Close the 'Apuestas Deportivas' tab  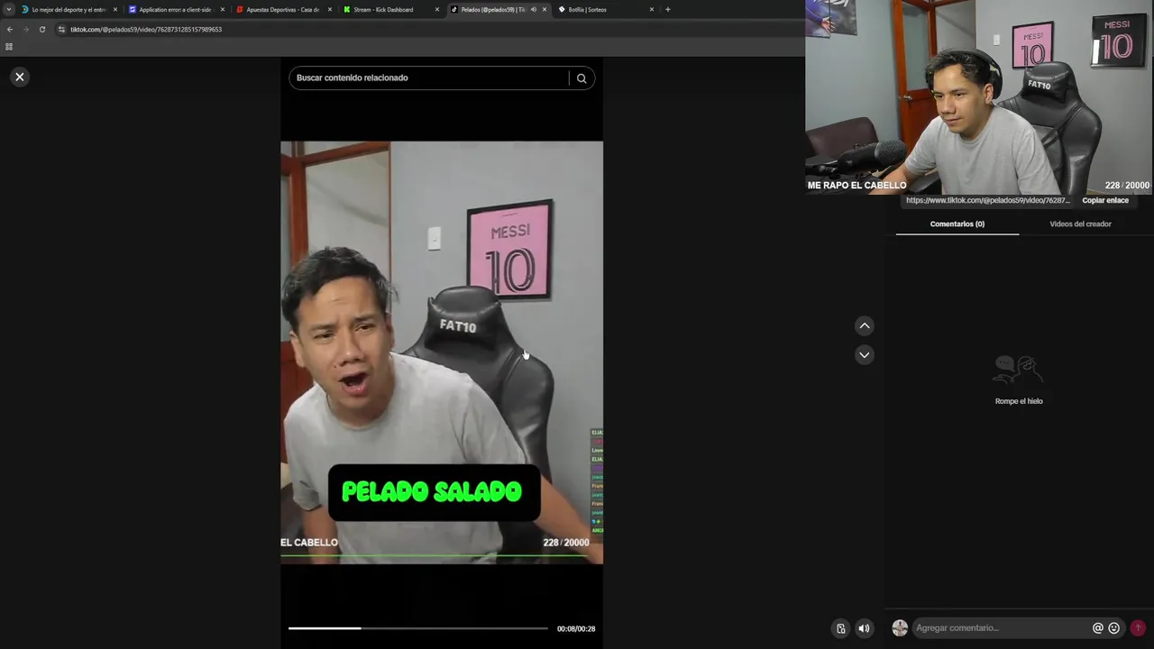point(330,9)
